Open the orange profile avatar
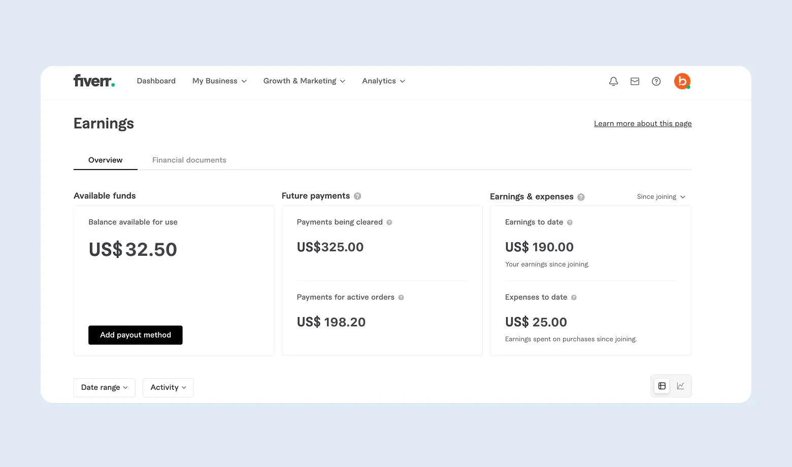Screen dimensions: 792x467 pos(682,81)
